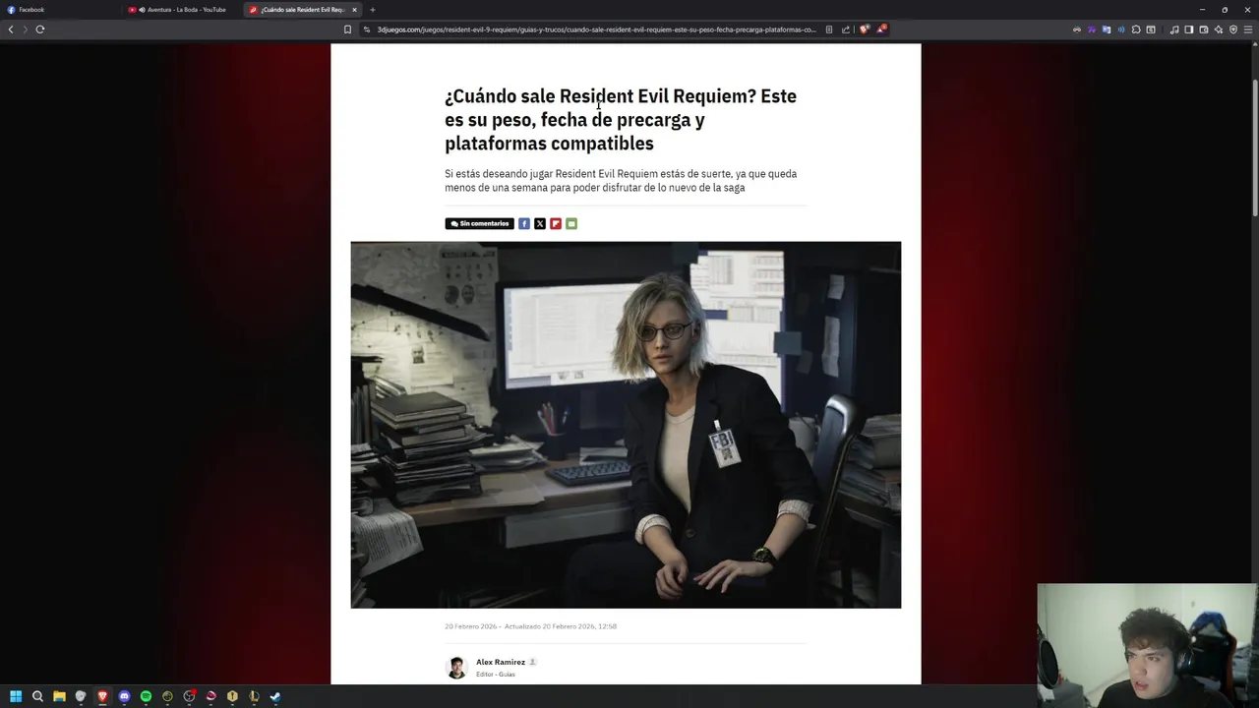This screenshot has width=1259, height=708.
Task: Open the Extensions puzzle icon
Action: [x=1136, y=29]
